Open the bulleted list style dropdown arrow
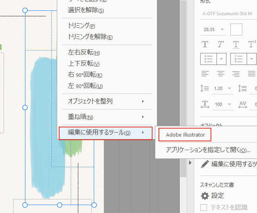 (221, 59)
